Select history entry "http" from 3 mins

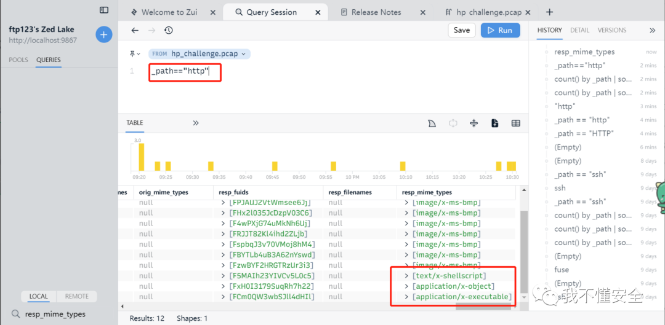click(565, 106)
